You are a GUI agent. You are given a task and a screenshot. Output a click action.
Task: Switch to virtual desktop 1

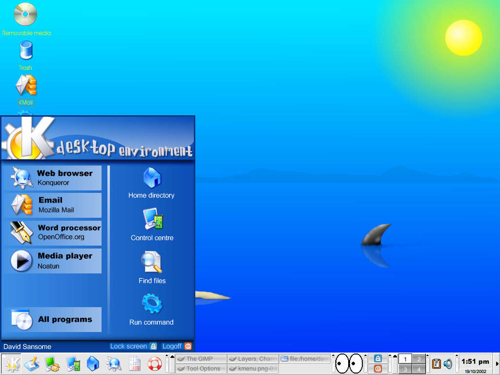(x=405, y=359)
